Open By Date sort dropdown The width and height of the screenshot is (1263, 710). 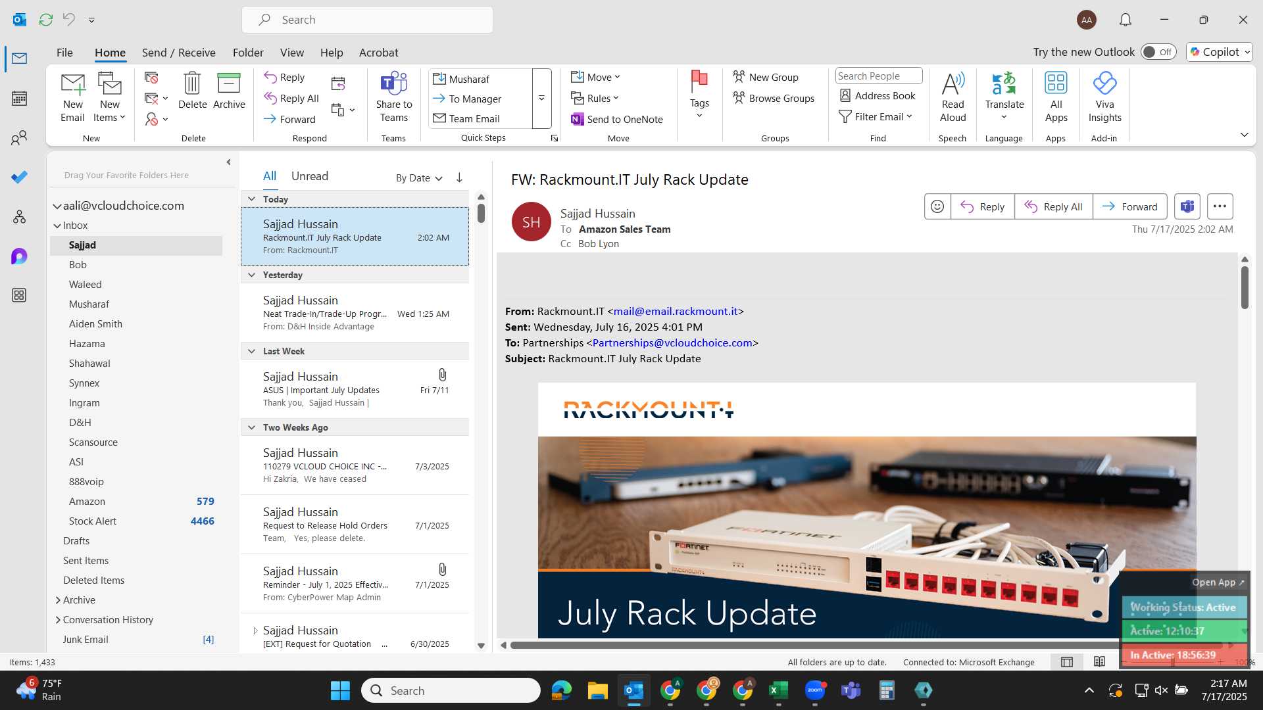click(419, 177)
